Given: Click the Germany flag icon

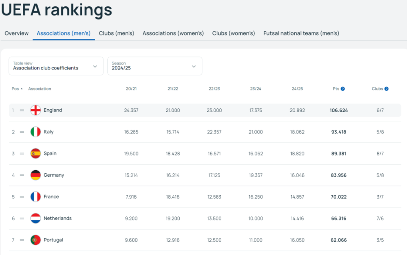Looking at the screenshot, I should (x=36, y=175).
